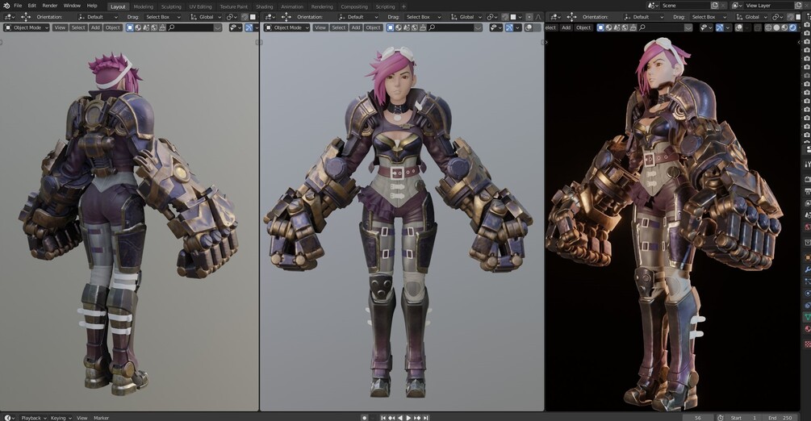Viewport: 811px width, 421px height.
Task: Open Object Mode dropdown in back-view viewport
Action: tap(26, 27)
